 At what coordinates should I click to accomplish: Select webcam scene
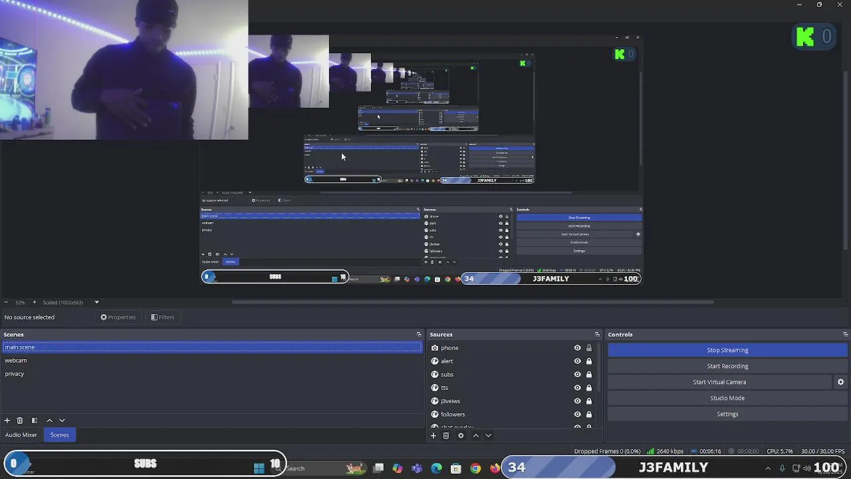212,361
